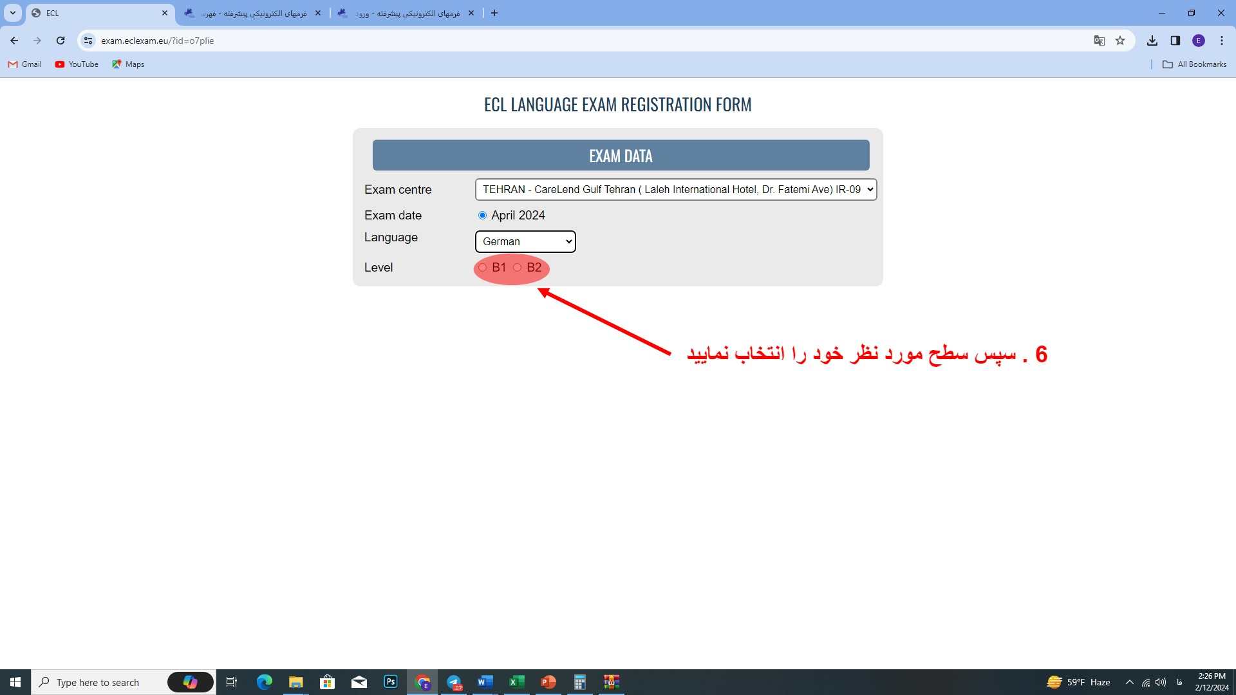
Task: Open Excel from the taskbar
Action: click(516, 682)
